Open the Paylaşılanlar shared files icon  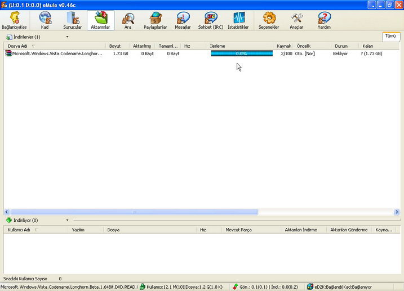point(156,20)
